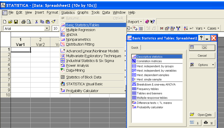Click the Cut scissors icon

(36, 22)
